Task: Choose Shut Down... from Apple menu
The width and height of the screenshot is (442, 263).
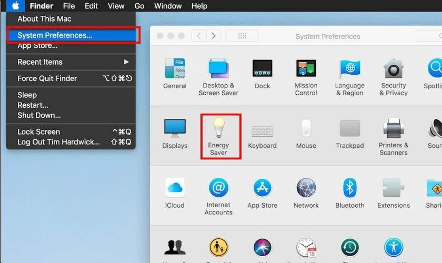Action: click(71, 115)
